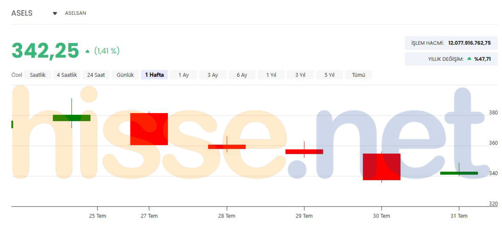Click the 31 Tem date axis label
The width and height of the screenshot is (502, 227).
click(459, 216)
